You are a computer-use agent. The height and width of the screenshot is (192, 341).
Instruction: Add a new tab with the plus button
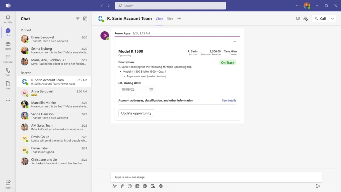(179, 19)
